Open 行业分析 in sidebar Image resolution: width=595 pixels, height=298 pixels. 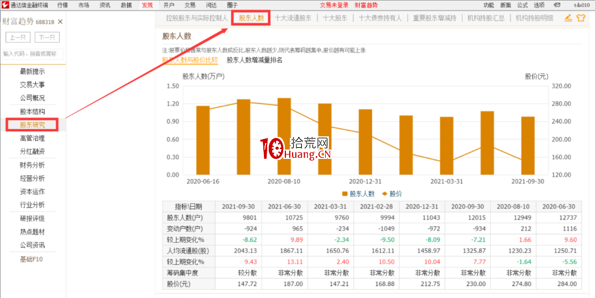click(33, 205)
